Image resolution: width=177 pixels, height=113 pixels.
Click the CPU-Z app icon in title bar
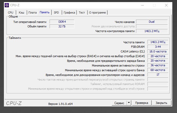(7, 5)
